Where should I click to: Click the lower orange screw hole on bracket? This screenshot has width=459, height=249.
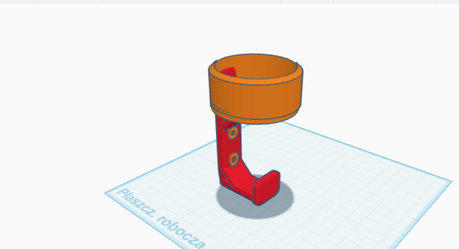[234, 160]
